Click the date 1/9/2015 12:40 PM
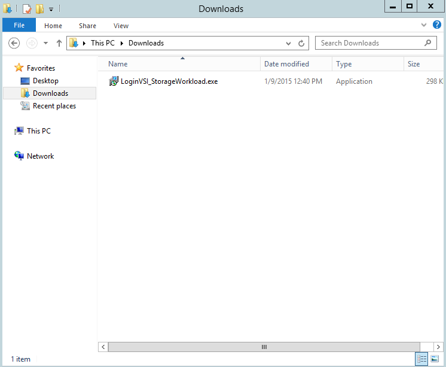 (294, 81)
